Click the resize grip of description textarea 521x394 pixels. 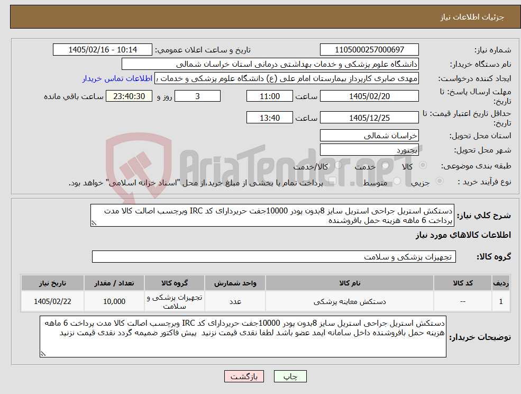[94, 223]
